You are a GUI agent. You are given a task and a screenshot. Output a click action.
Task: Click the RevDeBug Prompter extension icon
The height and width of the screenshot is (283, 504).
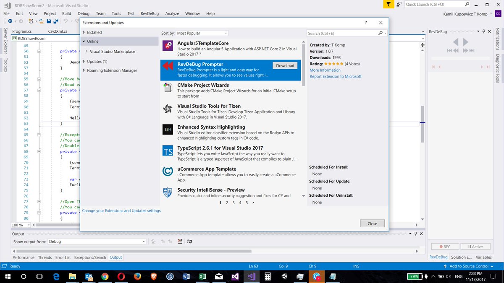(168, 67)
